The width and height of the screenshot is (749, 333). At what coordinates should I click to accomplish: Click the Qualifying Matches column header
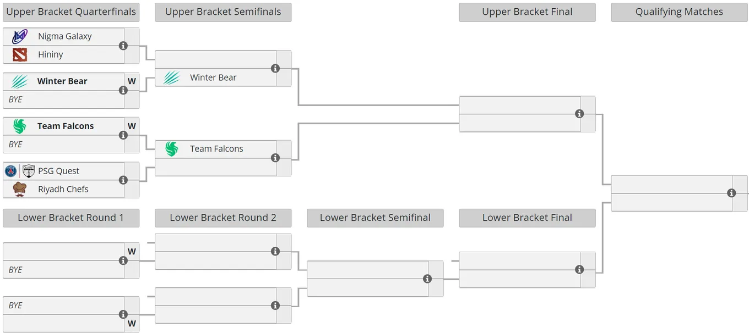point(679,12)
